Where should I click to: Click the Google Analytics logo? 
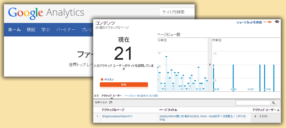click(46, 13)
